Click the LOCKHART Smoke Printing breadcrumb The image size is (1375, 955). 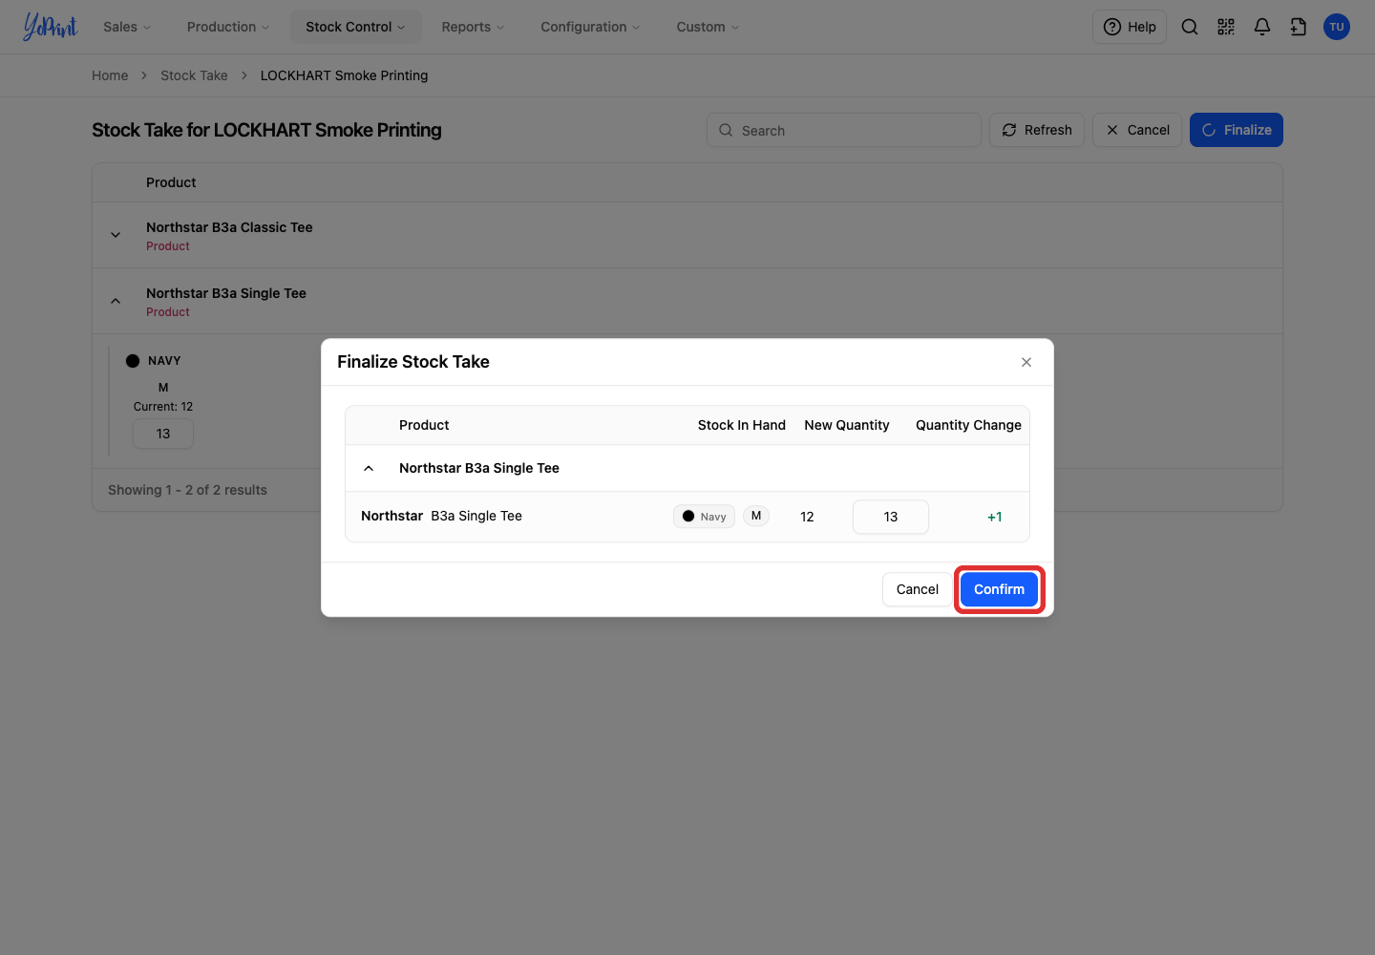344,75
